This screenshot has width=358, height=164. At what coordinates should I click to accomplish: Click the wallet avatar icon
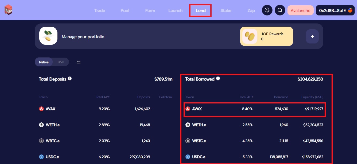tap(350, 10)
